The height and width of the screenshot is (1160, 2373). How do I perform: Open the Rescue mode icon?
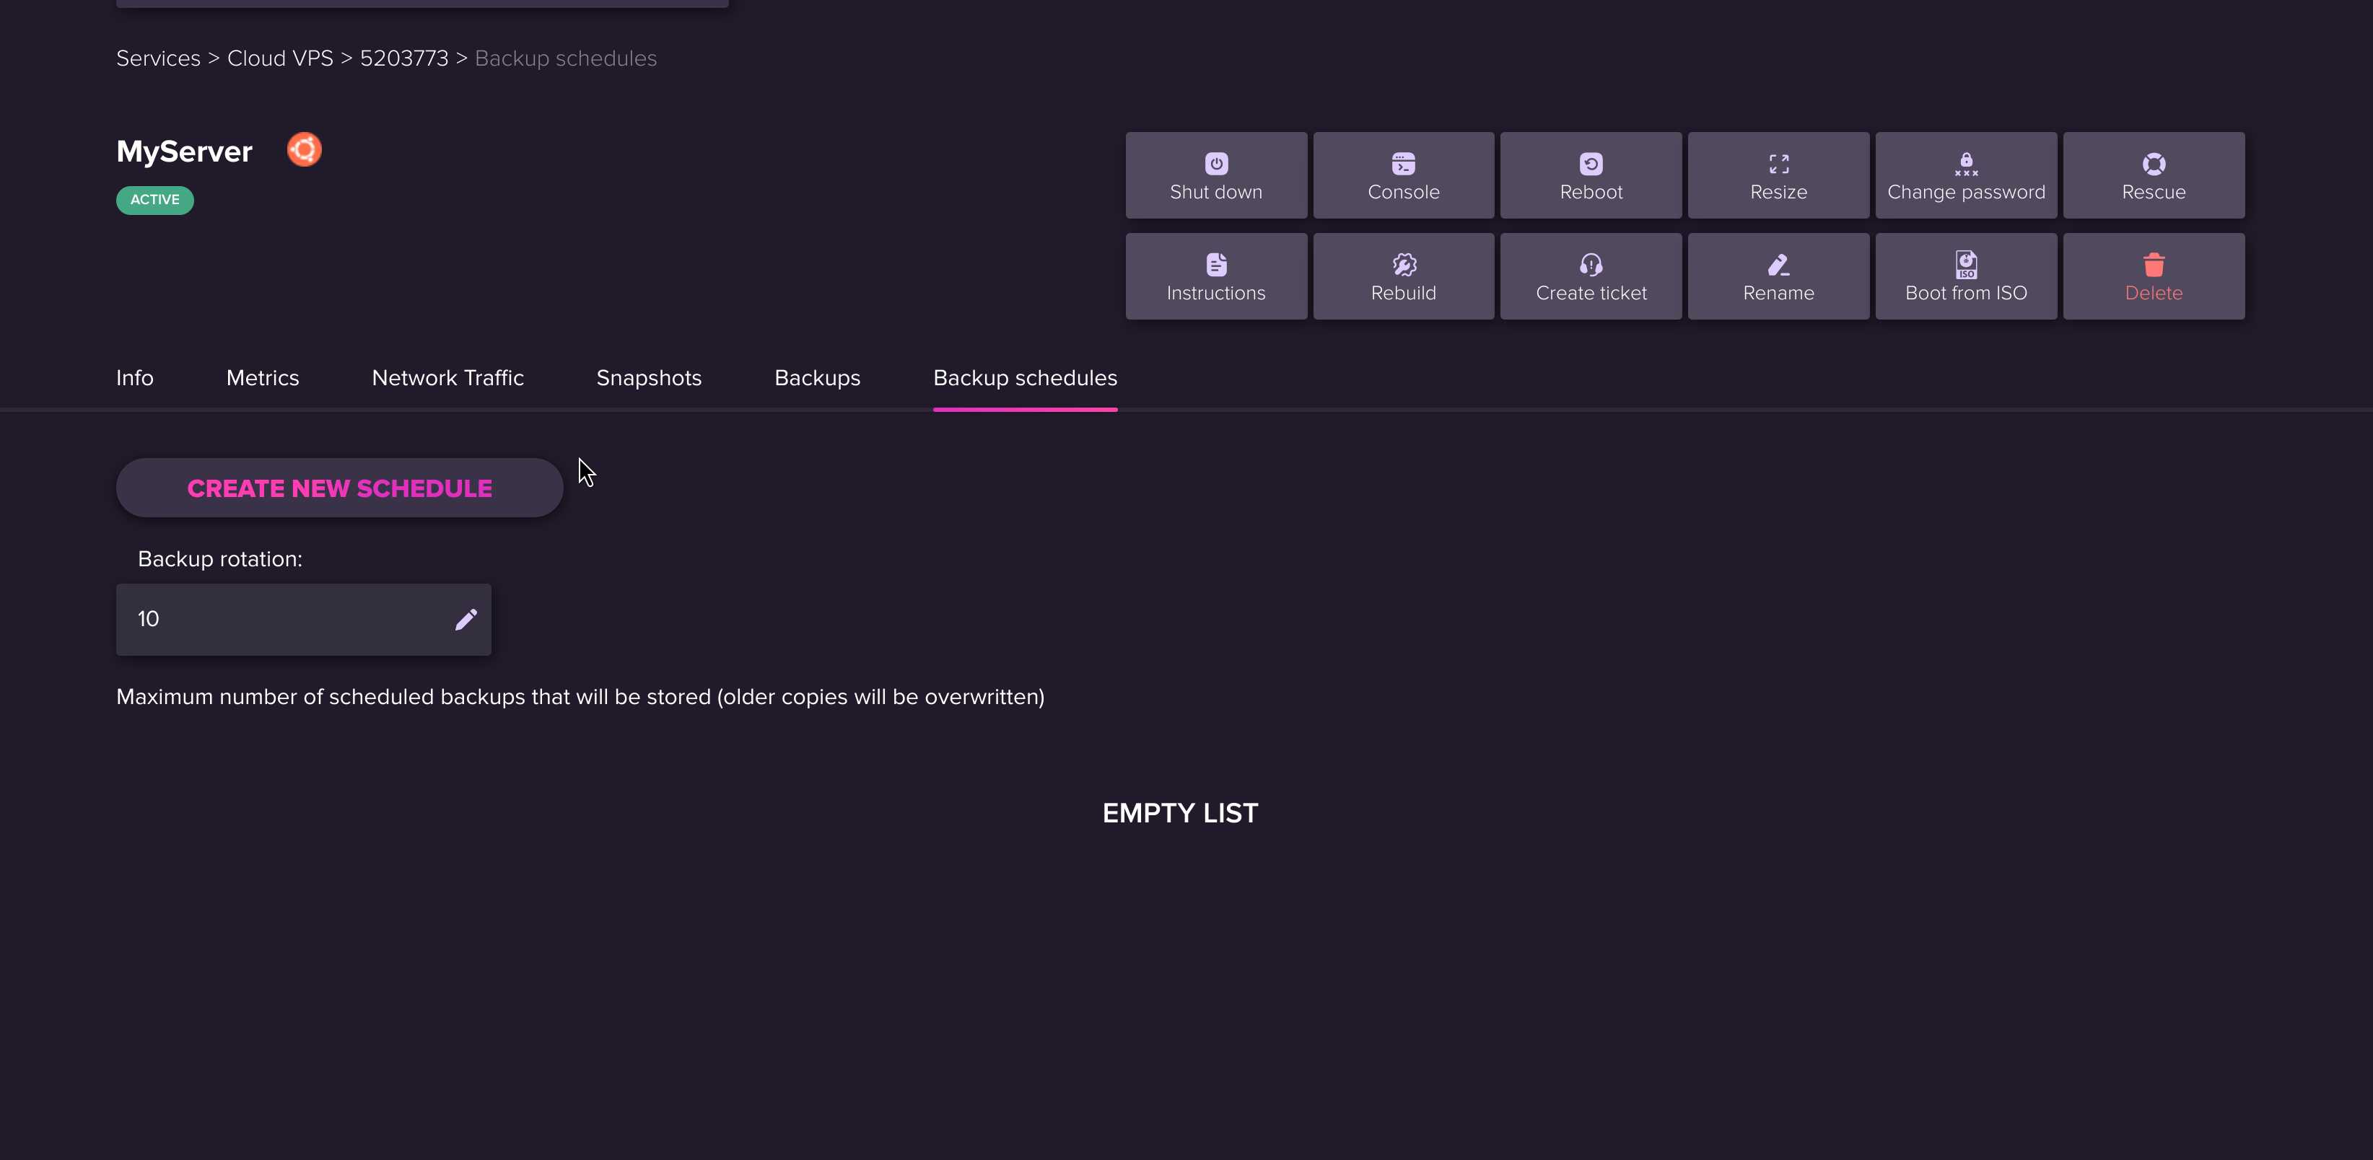coord(2154,163)
